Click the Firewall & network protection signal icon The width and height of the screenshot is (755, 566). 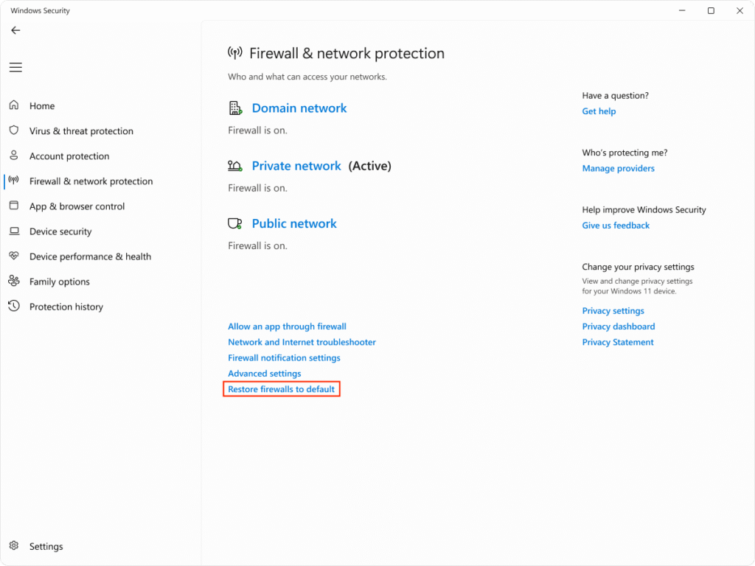point(14,181)
